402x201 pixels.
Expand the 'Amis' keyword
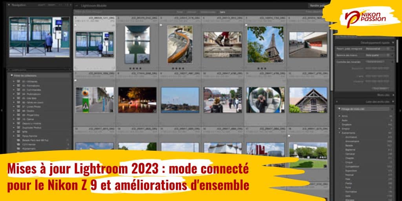pos(340,116)
